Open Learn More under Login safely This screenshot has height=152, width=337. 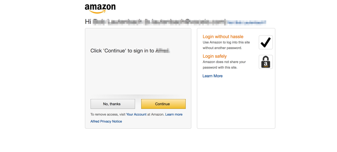212,76
